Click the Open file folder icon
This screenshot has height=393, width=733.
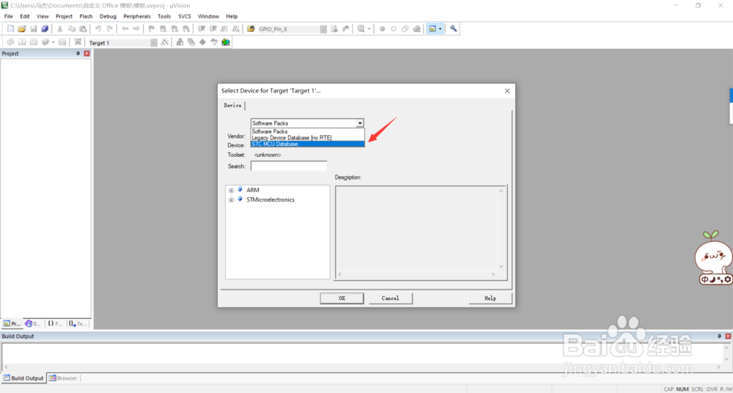21,29
